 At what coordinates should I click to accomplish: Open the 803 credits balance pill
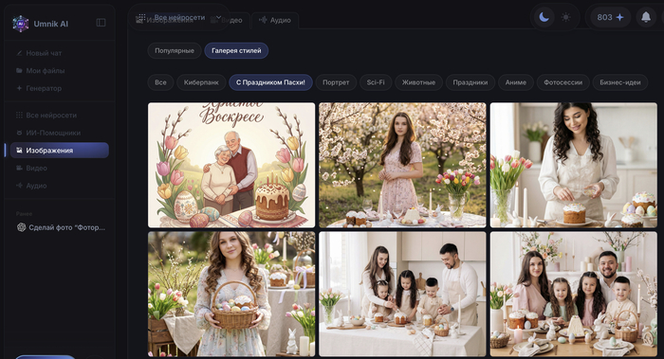coord(610,17)
